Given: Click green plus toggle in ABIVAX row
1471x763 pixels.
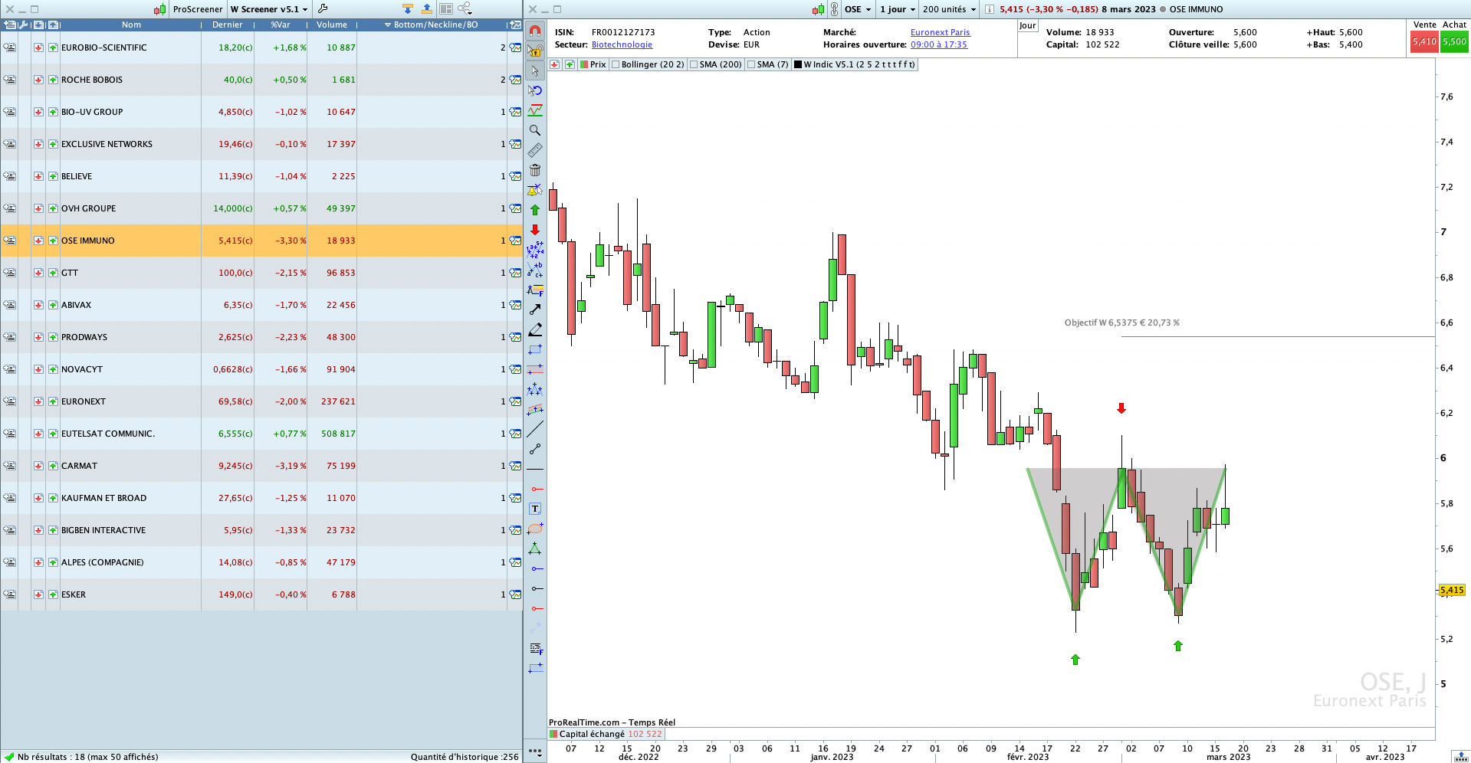Looking at the screenshot, I should coord(53,305).
